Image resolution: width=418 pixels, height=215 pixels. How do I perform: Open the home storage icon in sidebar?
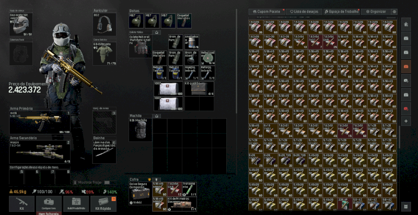pos(406,24)
